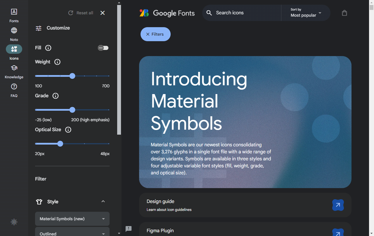Screen dimensions: 374x236
Task: Adjust the Grade slider handle
Action: pyautogui.click(x=72, y=110)
